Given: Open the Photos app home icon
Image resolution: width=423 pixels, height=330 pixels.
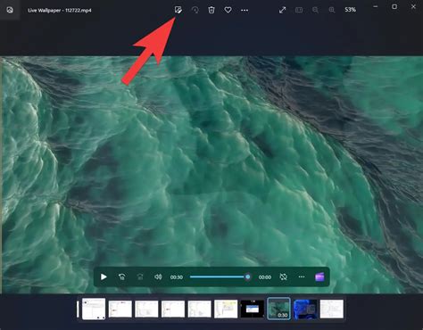Looking at the screenshot, I should [10, 10].
